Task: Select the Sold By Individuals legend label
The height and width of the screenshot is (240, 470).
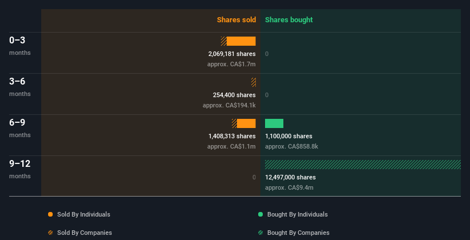Action: click(84, 214)
